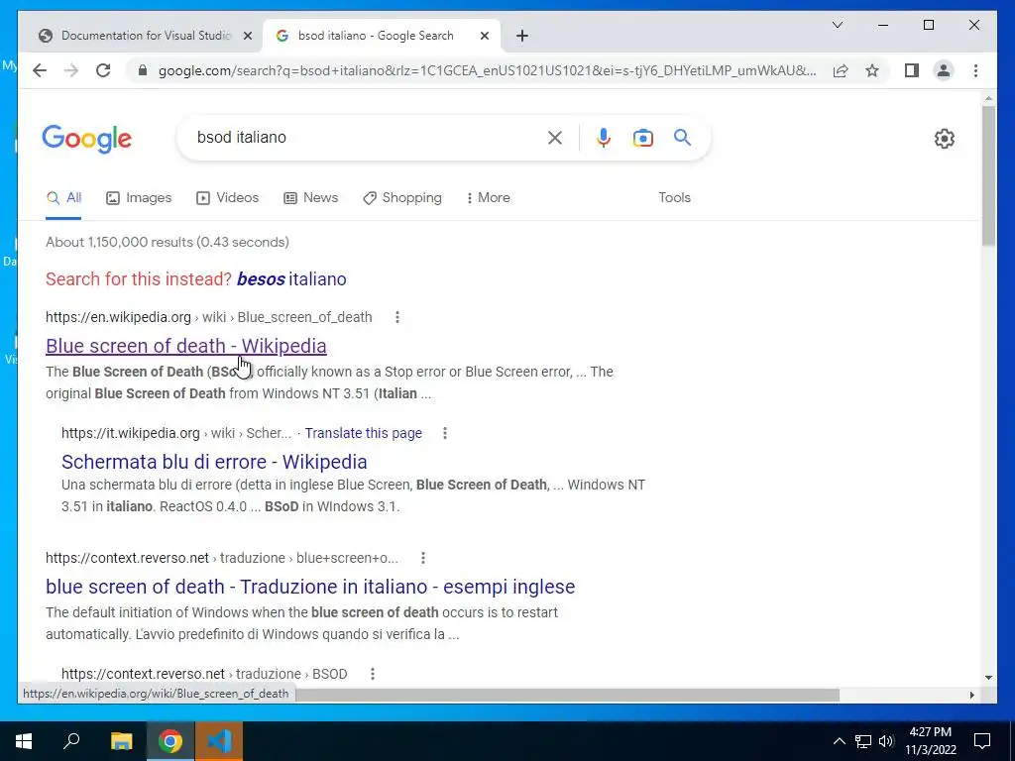This screenshot has width=1015, height=761.
Task: Bookmark this tab with the star icon
Action: [x=872, y=70]
